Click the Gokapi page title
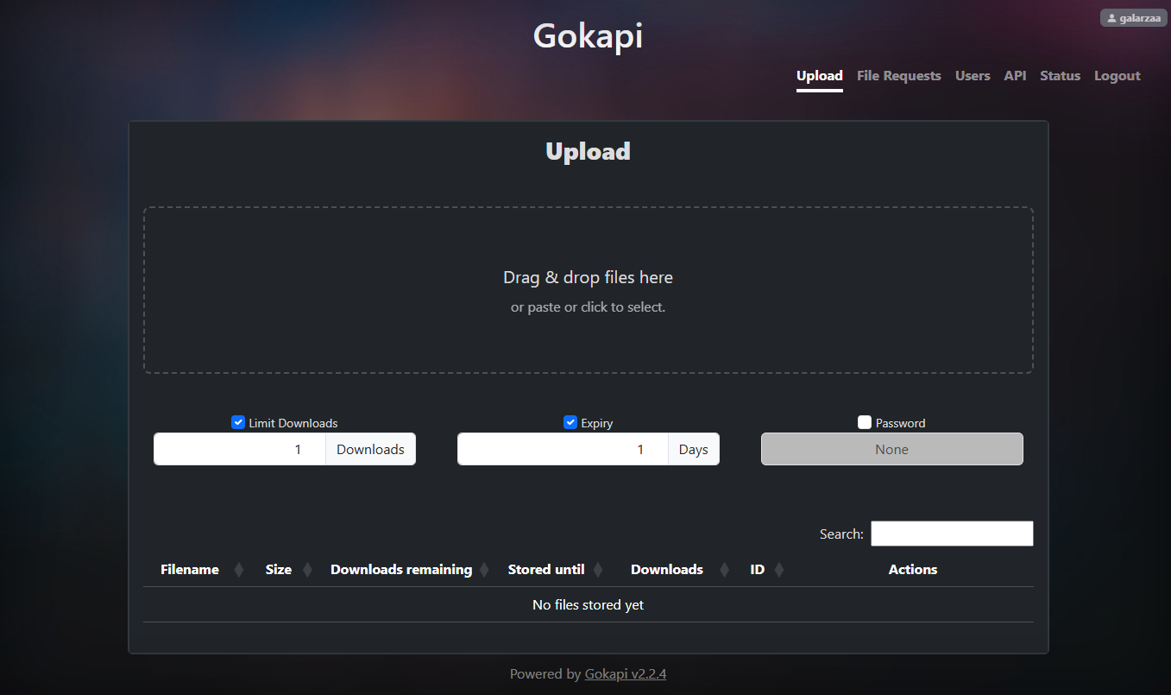This screenshot has height=695, width=1171. (588, 35)
